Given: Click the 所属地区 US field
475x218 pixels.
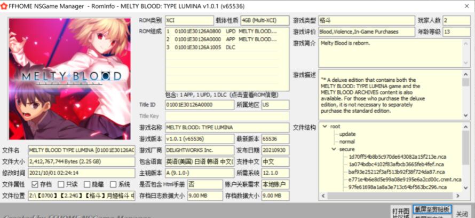Looking at the screenshot, I should pos(275,105).
